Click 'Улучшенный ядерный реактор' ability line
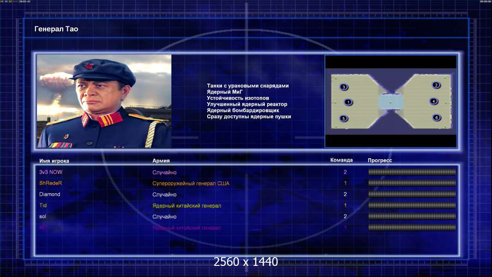 (x=247, y=104)
